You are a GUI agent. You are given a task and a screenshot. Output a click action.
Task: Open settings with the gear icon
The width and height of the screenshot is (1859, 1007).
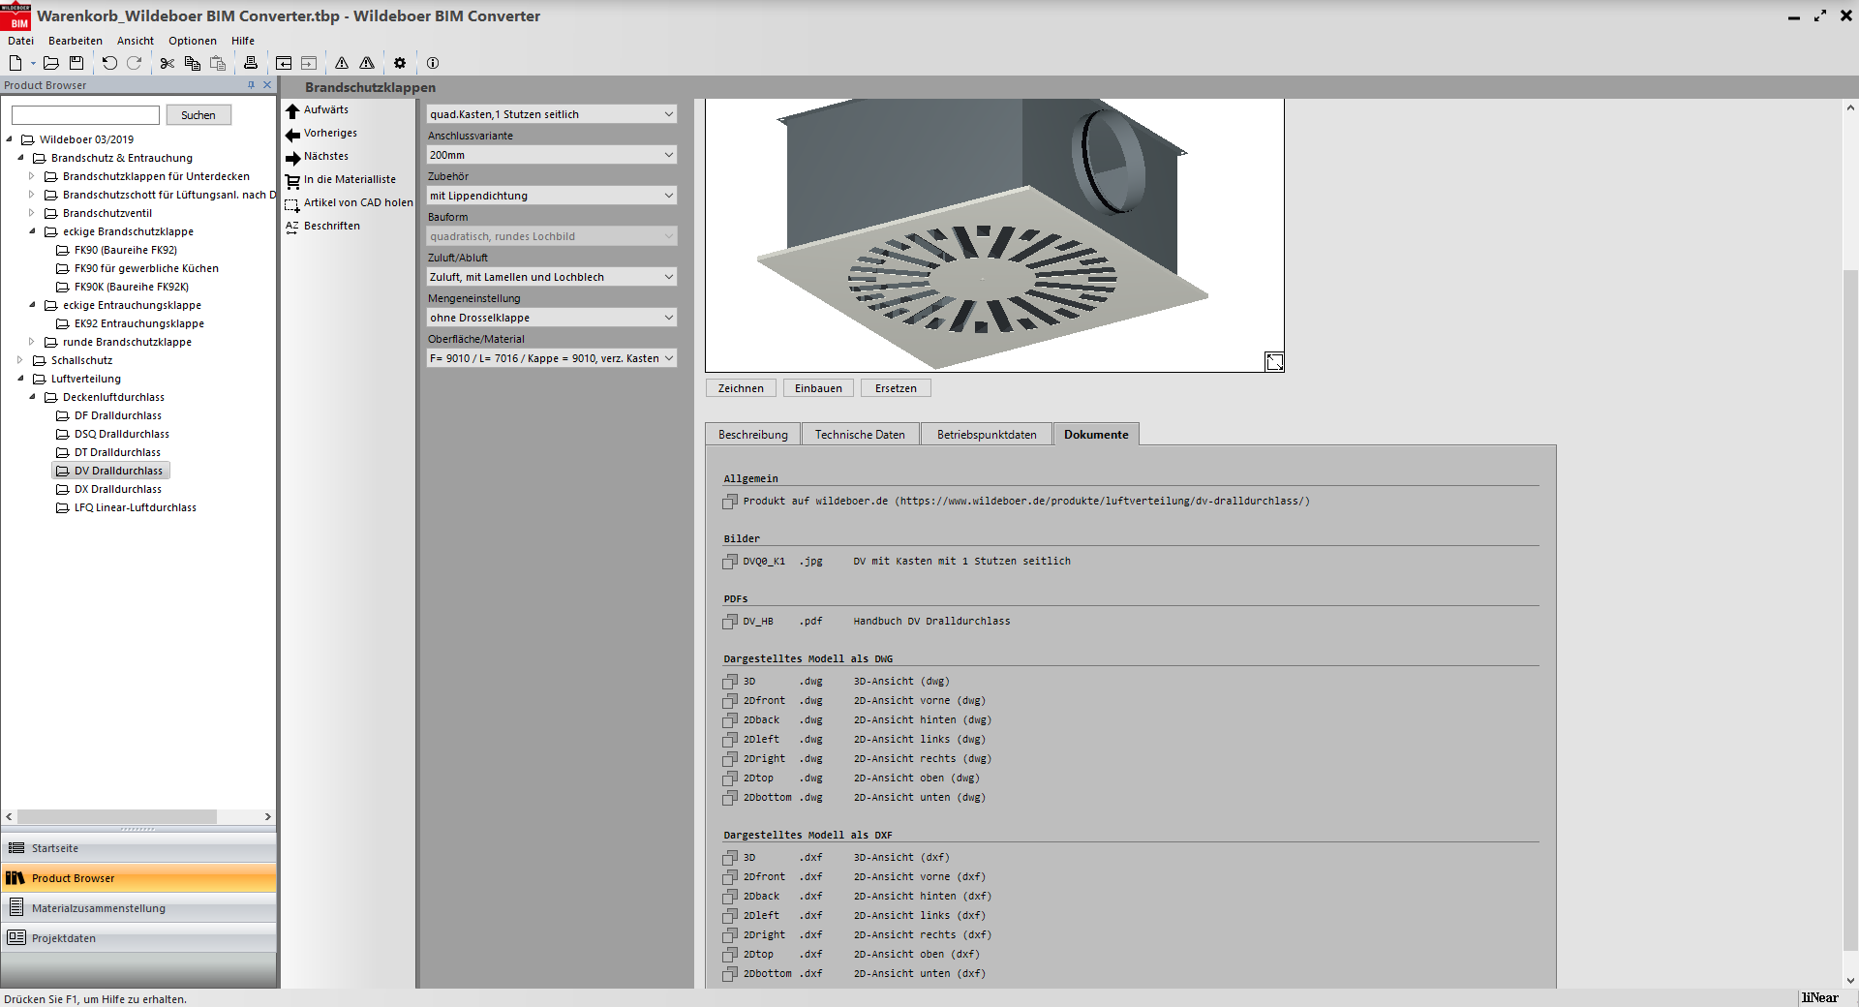[400, 63]
